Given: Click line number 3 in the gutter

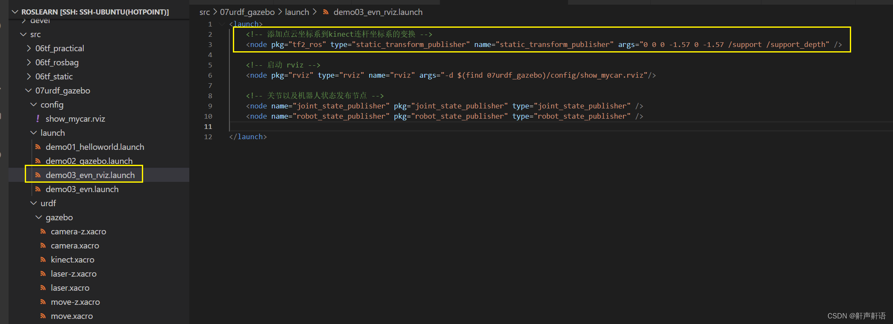Looking at the screenshot, I should (x=210, y=44).
